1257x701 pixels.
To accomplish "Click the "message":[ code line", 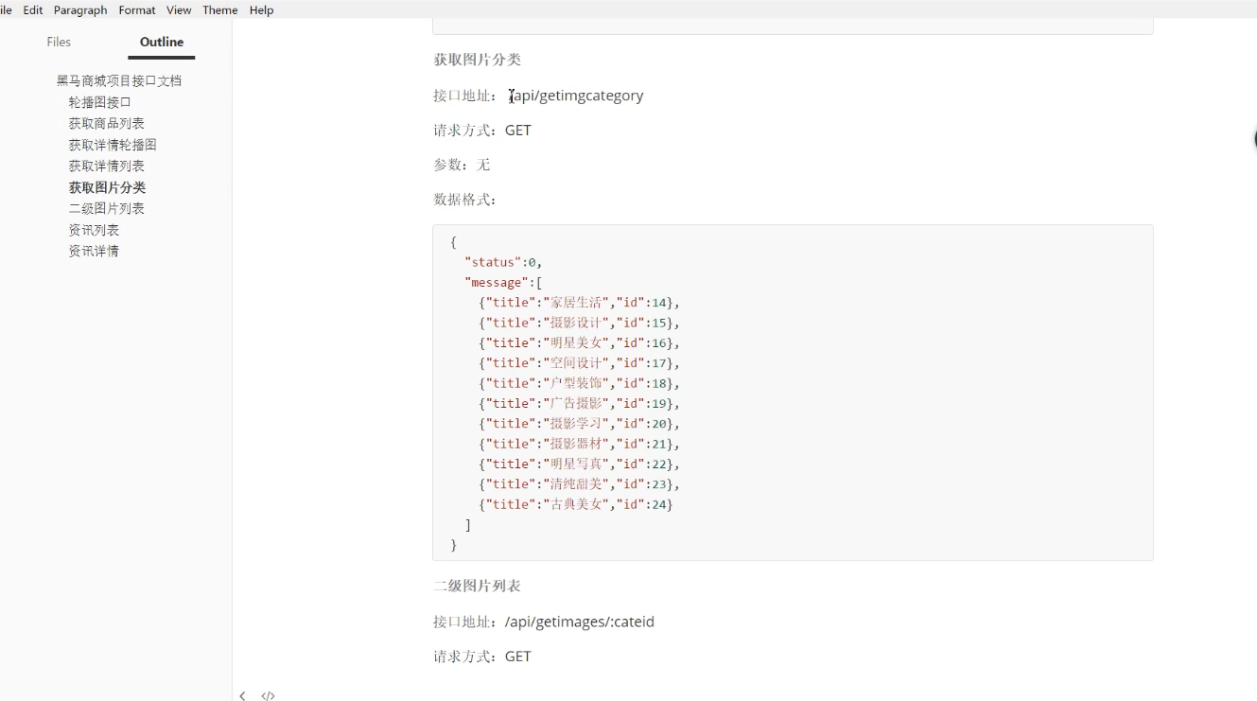I will point(503,282).
